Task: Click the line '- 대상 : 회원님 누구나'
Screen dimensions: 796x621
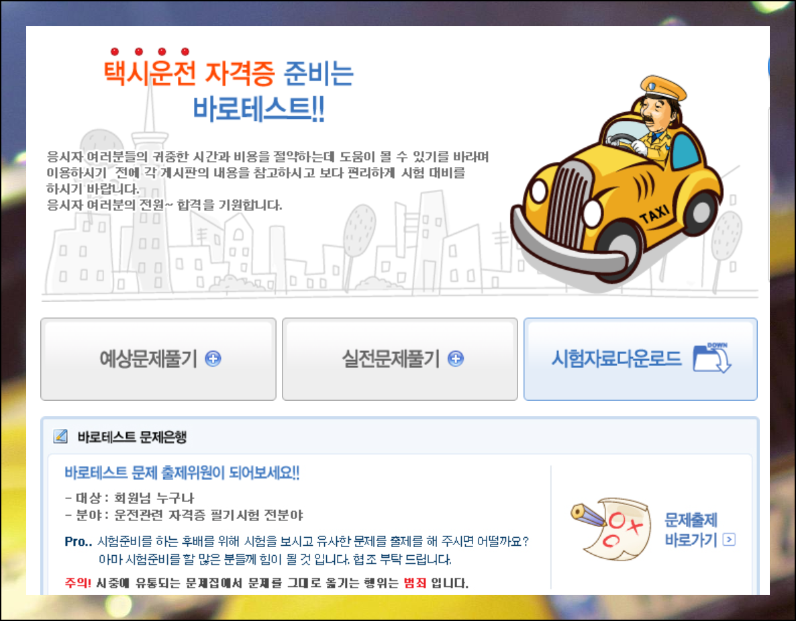Action: click(130, 497)
